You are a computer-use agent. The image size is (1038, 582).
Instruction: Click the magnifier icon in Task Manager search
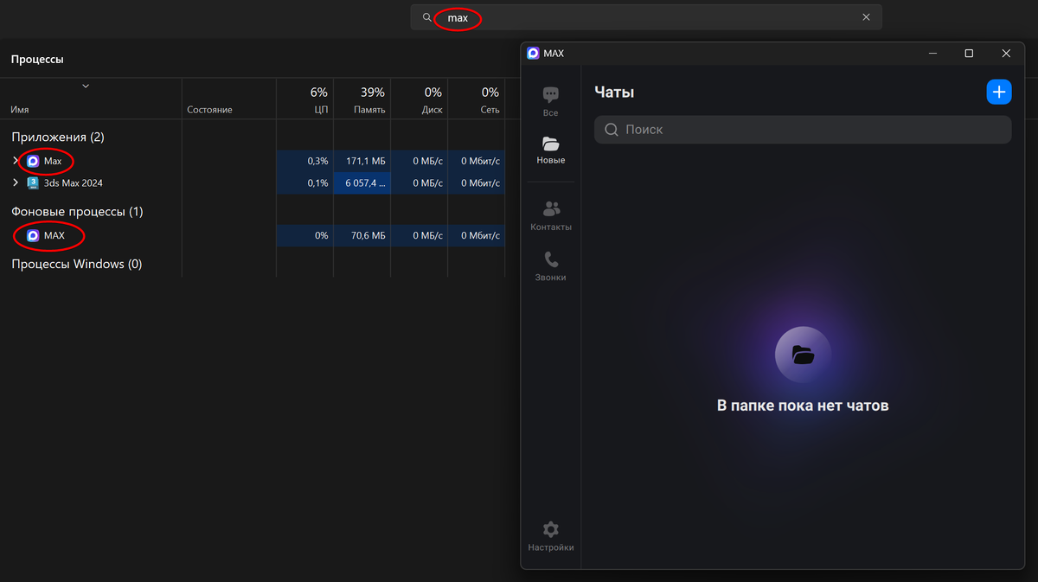426,17
